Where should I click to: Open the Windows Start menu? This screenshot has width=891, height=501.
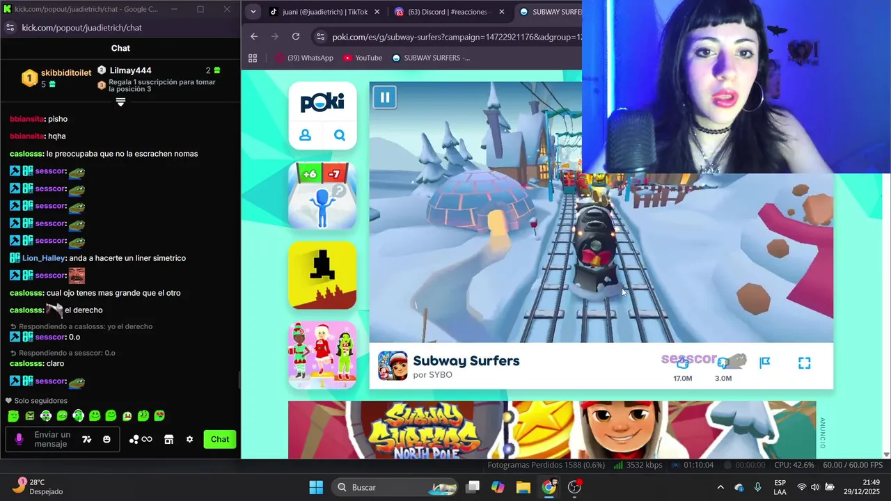316,487
